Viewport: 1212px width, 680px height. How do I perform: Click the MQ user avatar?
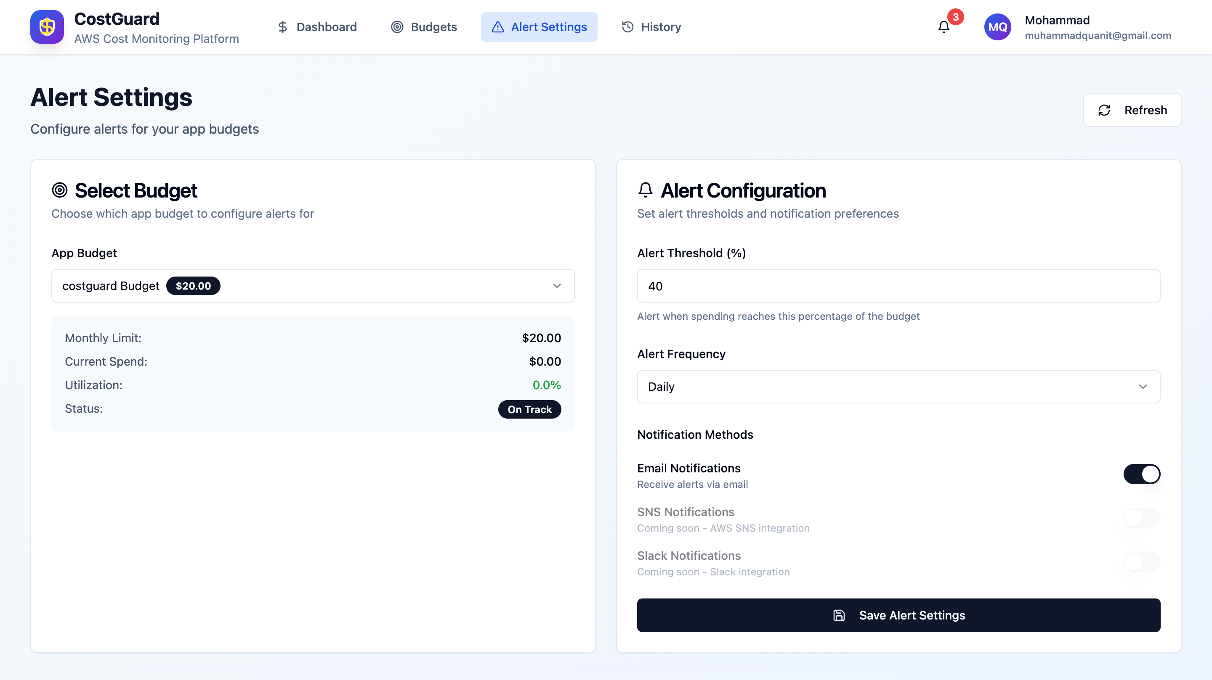(997, 27)
